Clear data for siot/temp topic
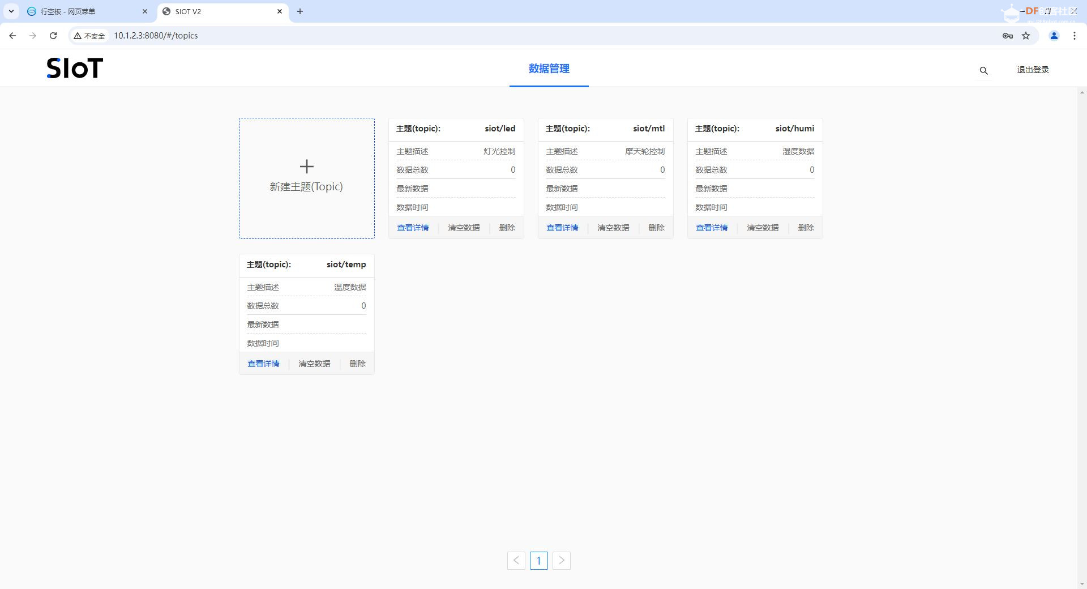The height and width of the screenshot is (589, 1087). [314, 364]
